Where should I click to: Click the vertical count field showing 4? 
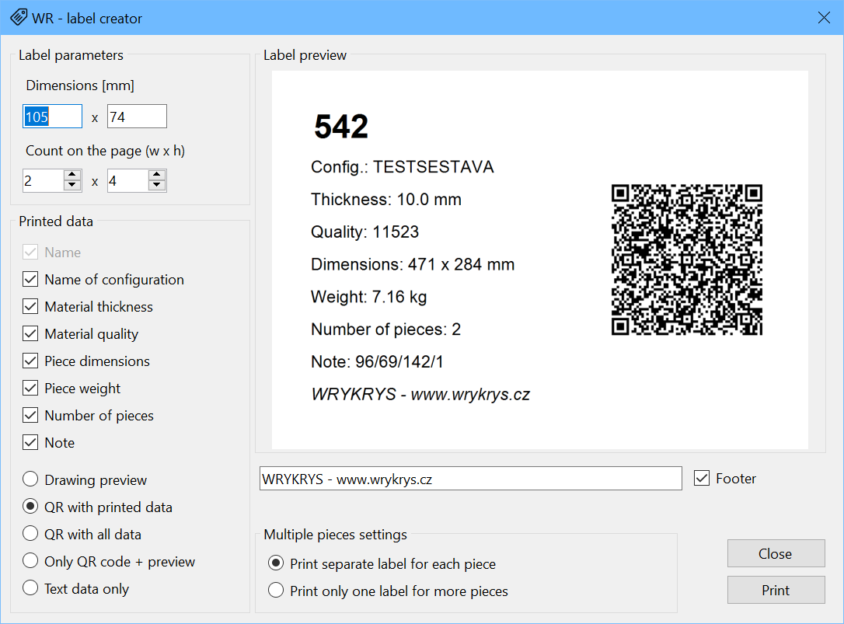point(127,181)
